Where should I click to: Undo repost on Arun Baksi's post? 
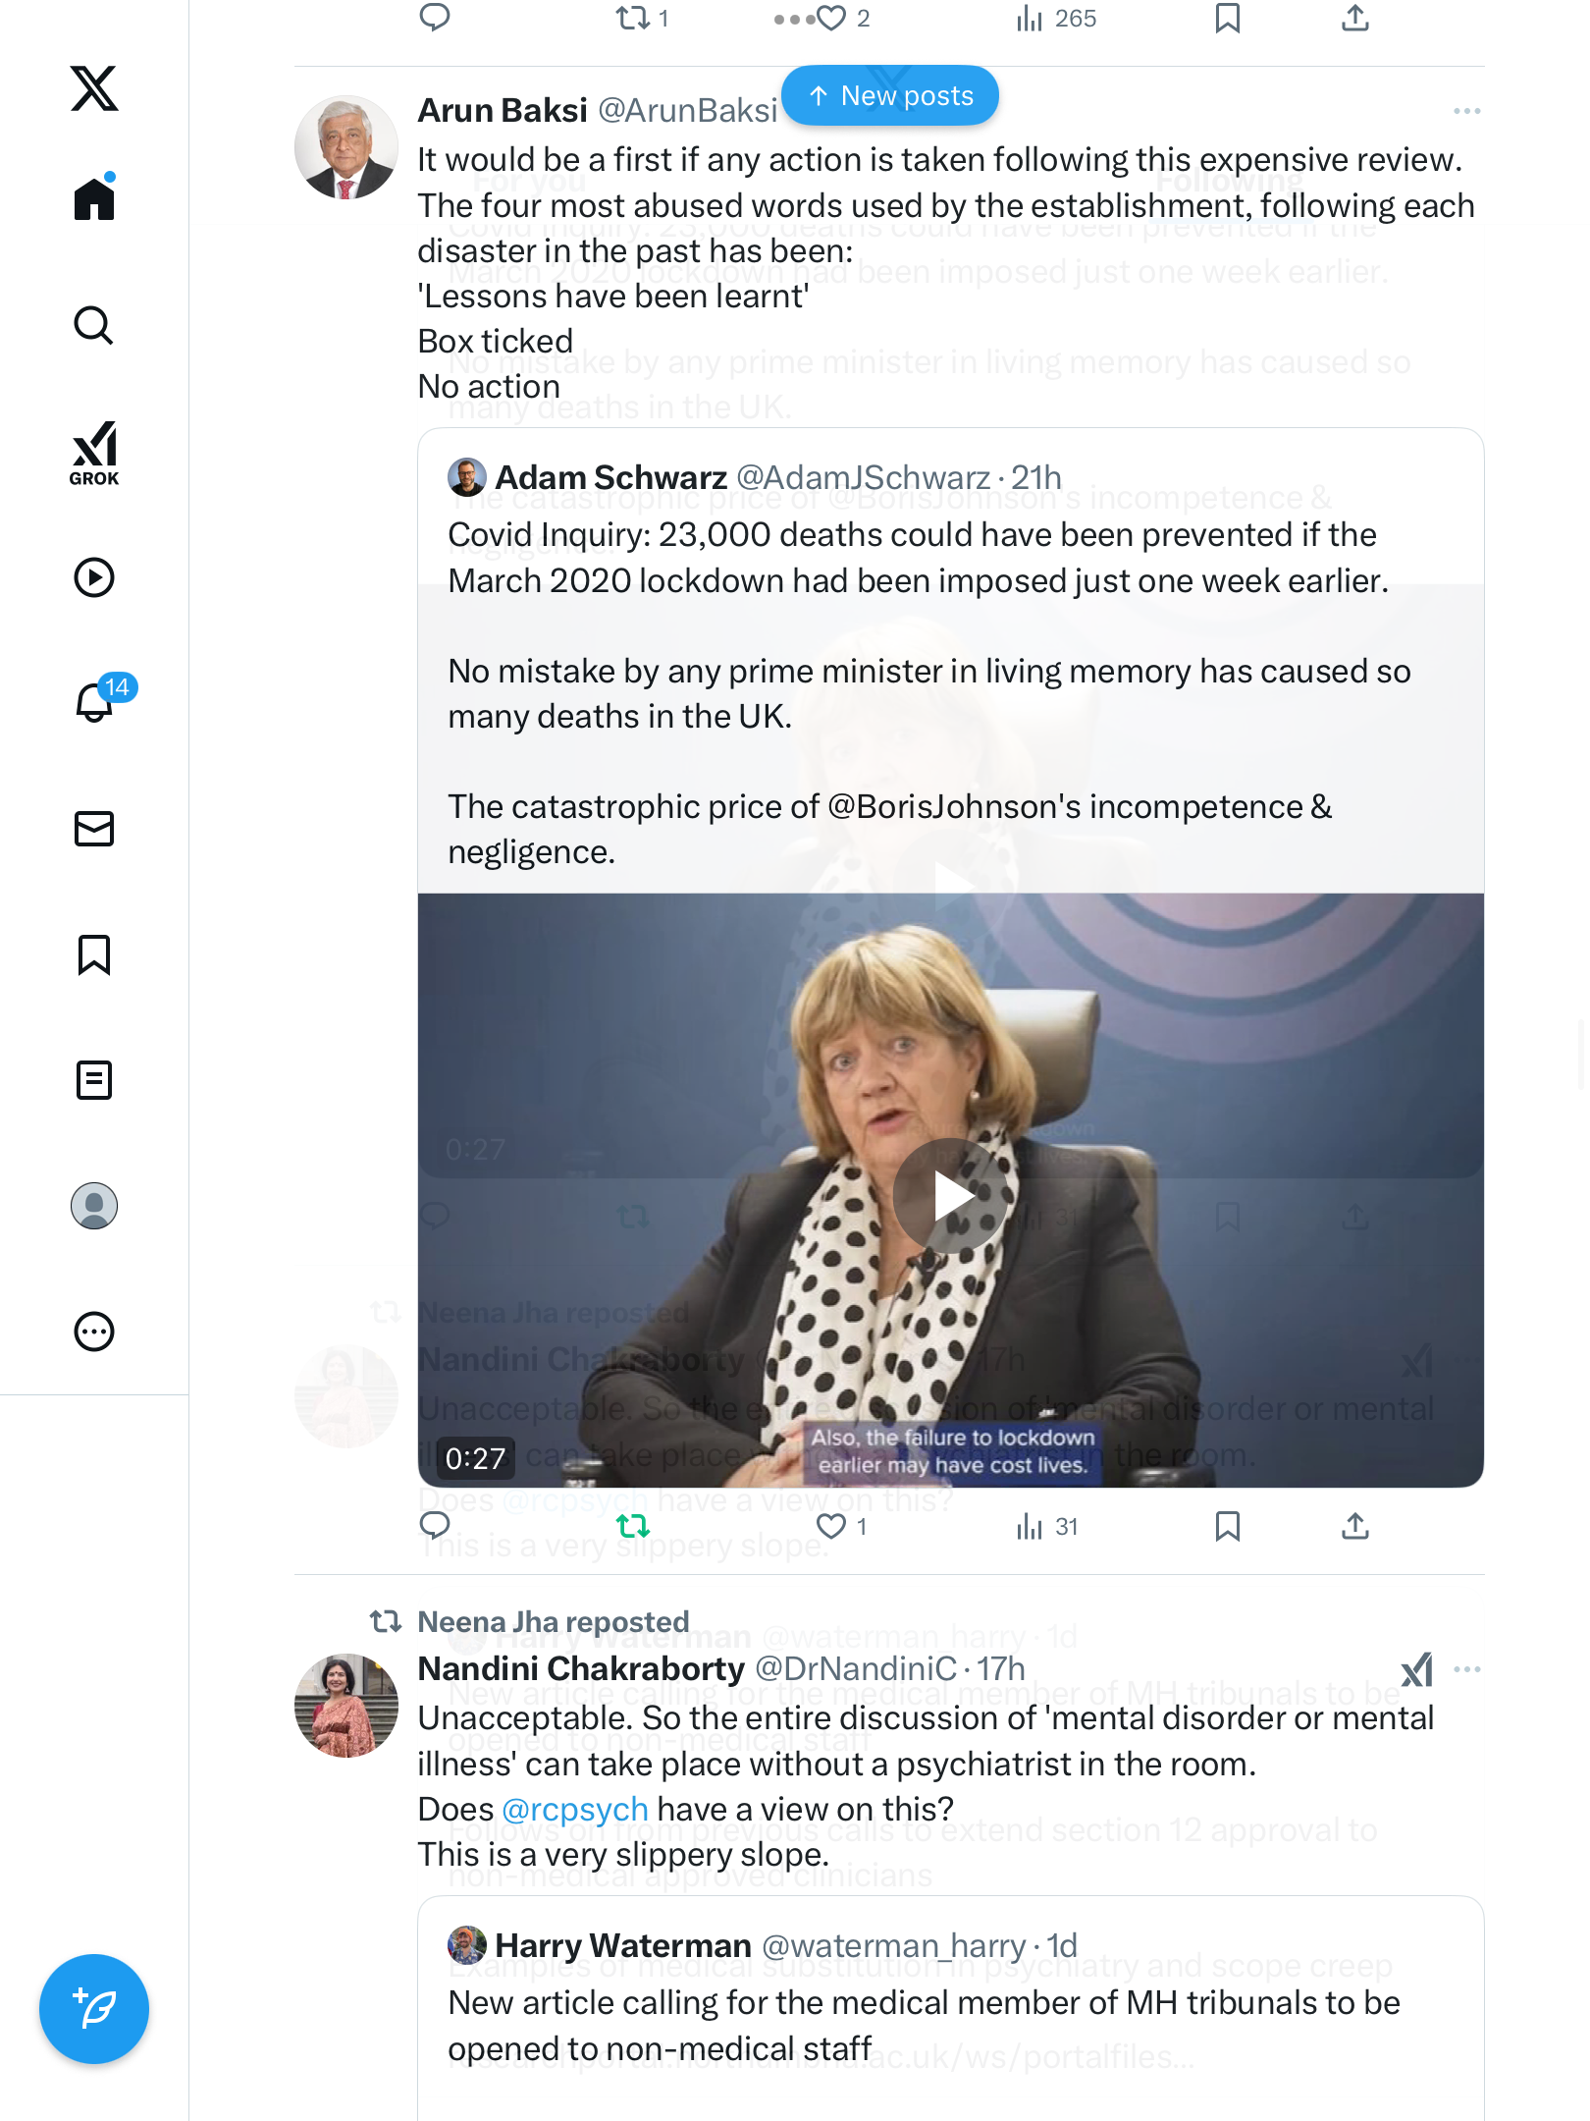tap(633, 1526)
